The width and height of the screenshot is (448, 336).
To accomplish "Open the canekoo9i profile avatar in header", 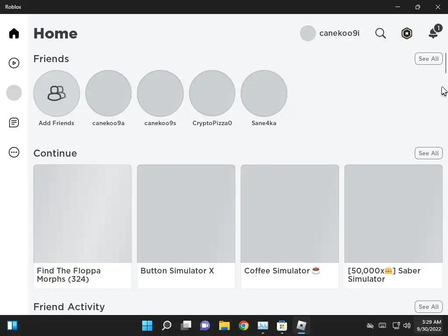I will 308,33.
